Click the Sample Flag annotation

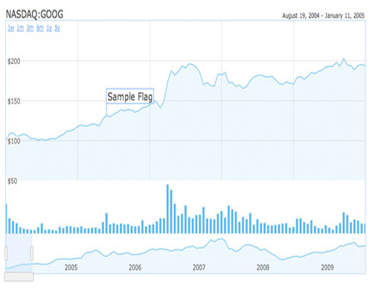[x=130, y=96]
